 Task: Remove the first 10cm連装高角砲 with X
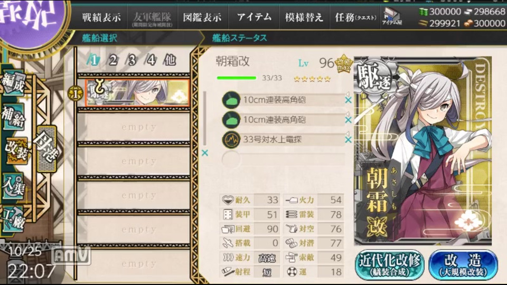pos(348,100)
